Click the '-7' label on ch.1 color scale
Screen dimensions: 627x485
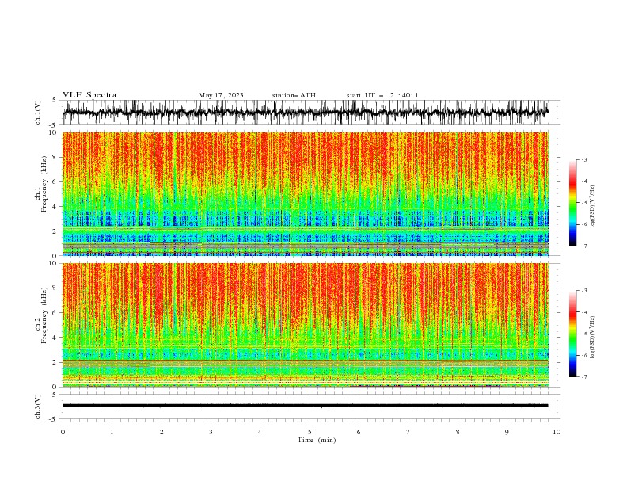583,246
